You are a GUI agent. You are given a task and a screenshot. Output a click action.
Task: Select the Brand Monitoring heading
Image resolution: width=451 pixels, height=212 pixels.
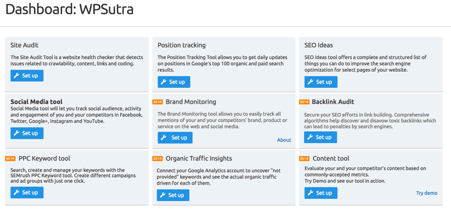[x=191, y=102]
